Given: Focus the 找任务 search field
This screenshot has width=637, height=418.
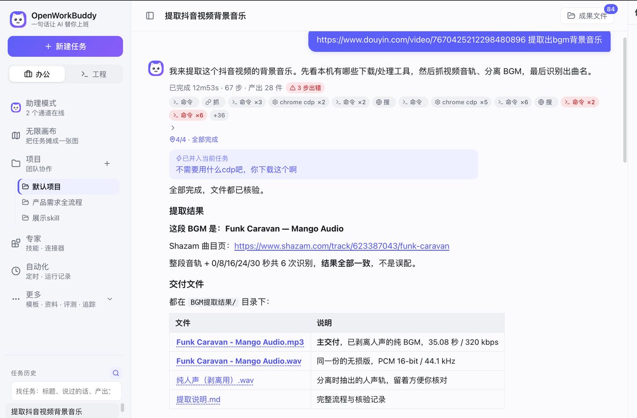Looking at the screenshot, I should click(x=66, y=391).
